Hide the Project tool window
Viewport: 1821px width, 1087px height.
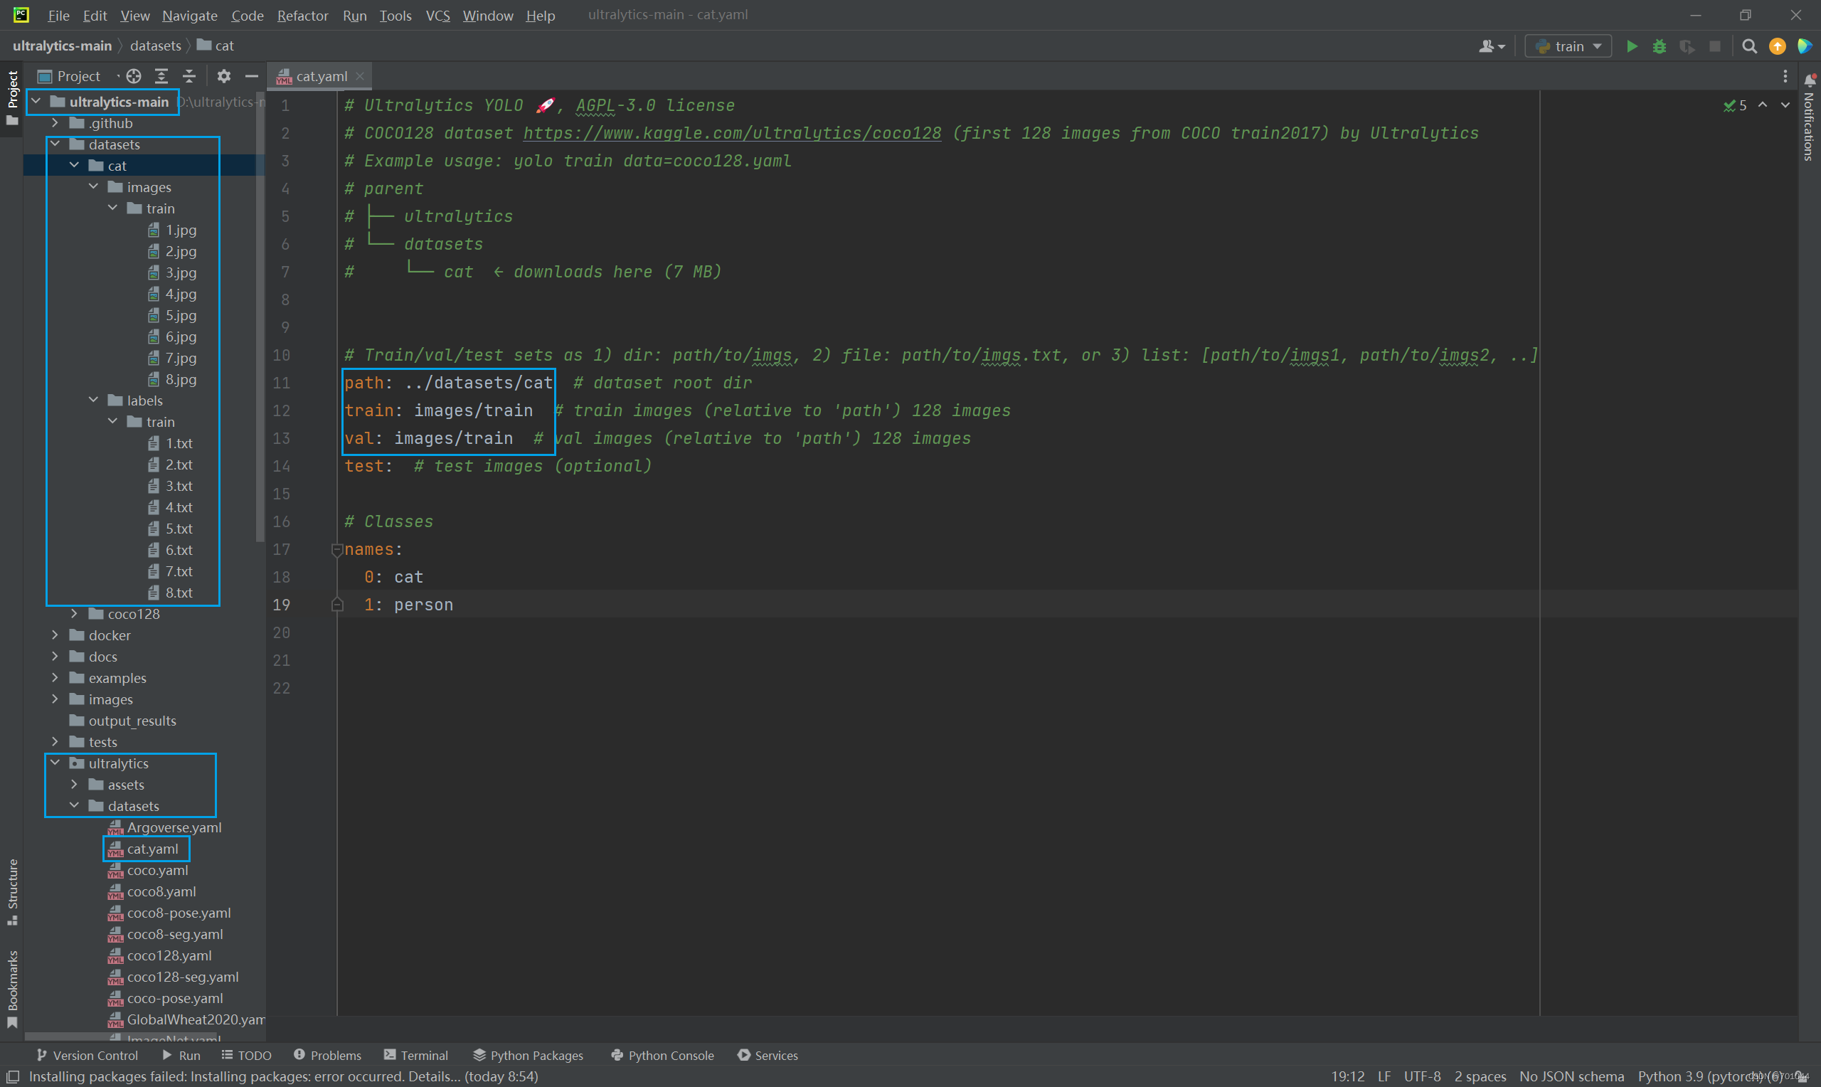point(251,76)
